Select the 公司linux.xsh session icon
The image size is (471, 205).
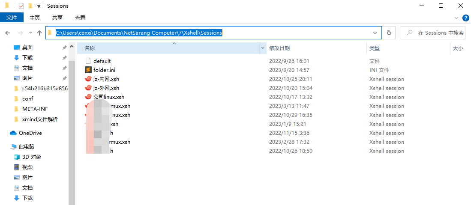click(x=88, y=97)
